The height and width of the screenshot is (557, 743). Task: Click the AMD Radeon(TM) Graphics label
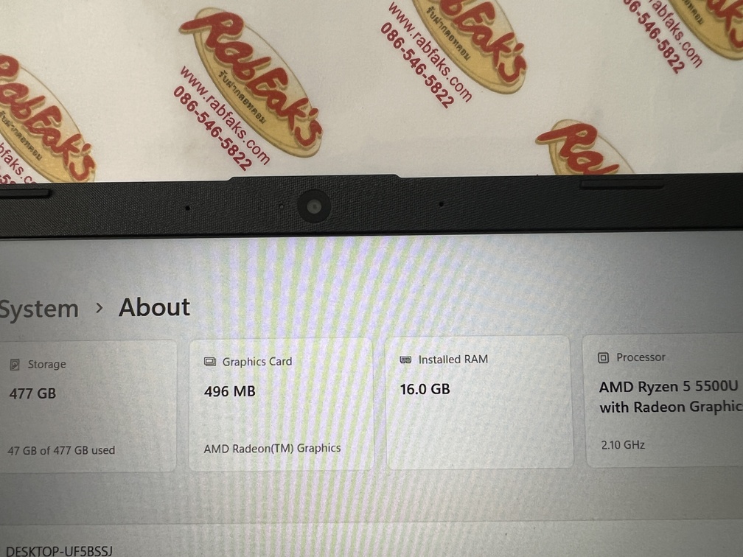[x=273, y=448]
